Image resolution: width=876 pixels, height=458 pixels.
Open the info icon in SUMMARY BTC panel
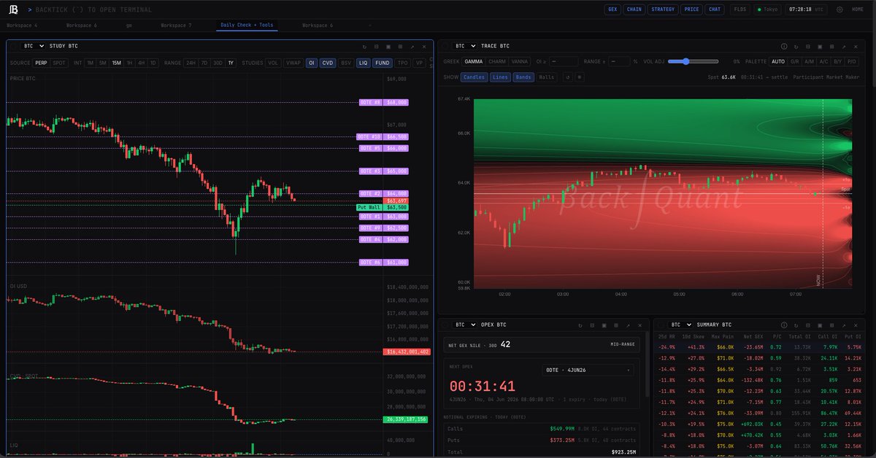tap(784, 325)
